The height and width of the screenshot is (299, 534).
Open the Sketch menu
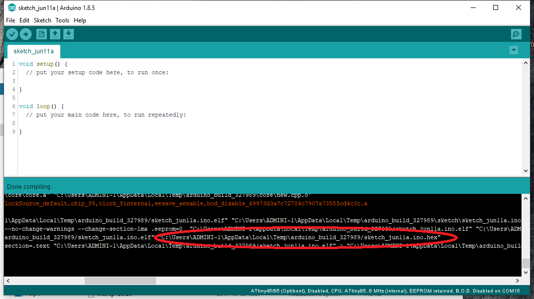point(42,20)
